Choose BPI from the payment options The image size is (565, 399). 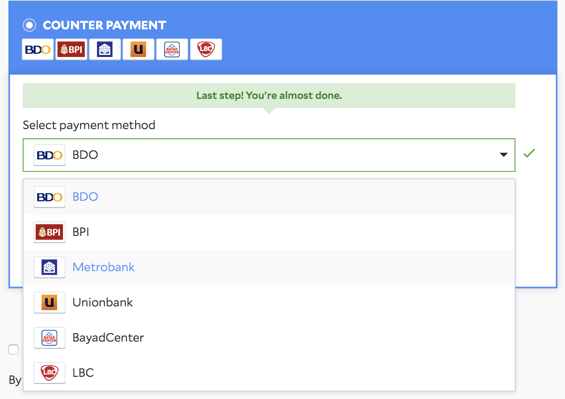pos(81,232)
